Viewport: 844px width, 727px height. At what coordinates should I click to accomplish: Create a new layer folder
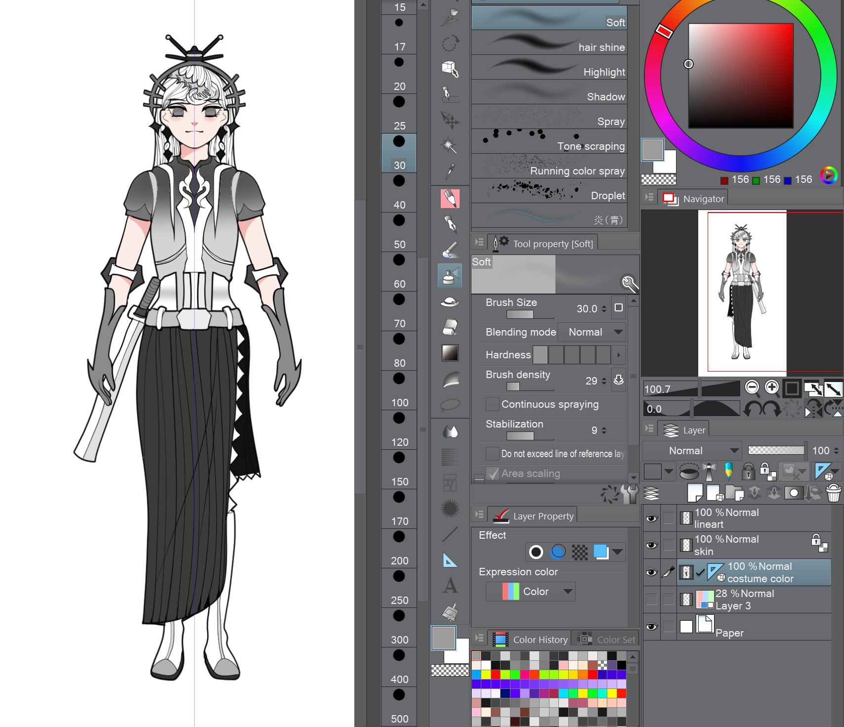click(x=734, y=493)
